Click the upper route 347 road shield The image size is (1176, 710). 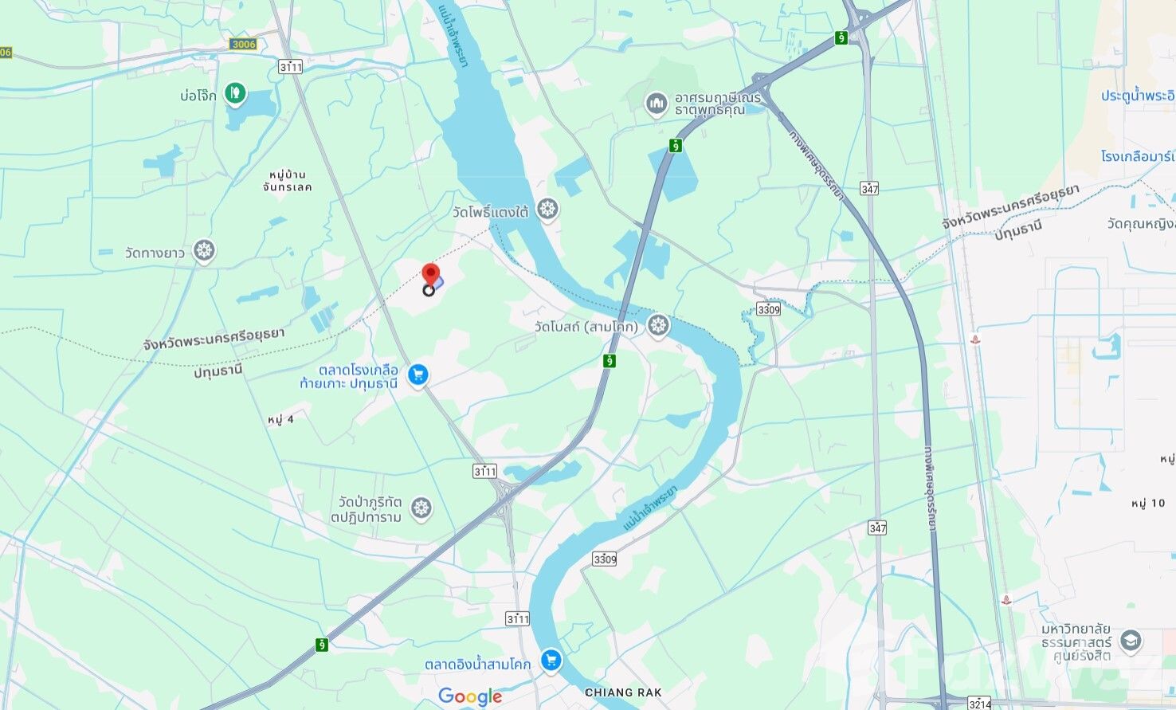click(869, 188)
